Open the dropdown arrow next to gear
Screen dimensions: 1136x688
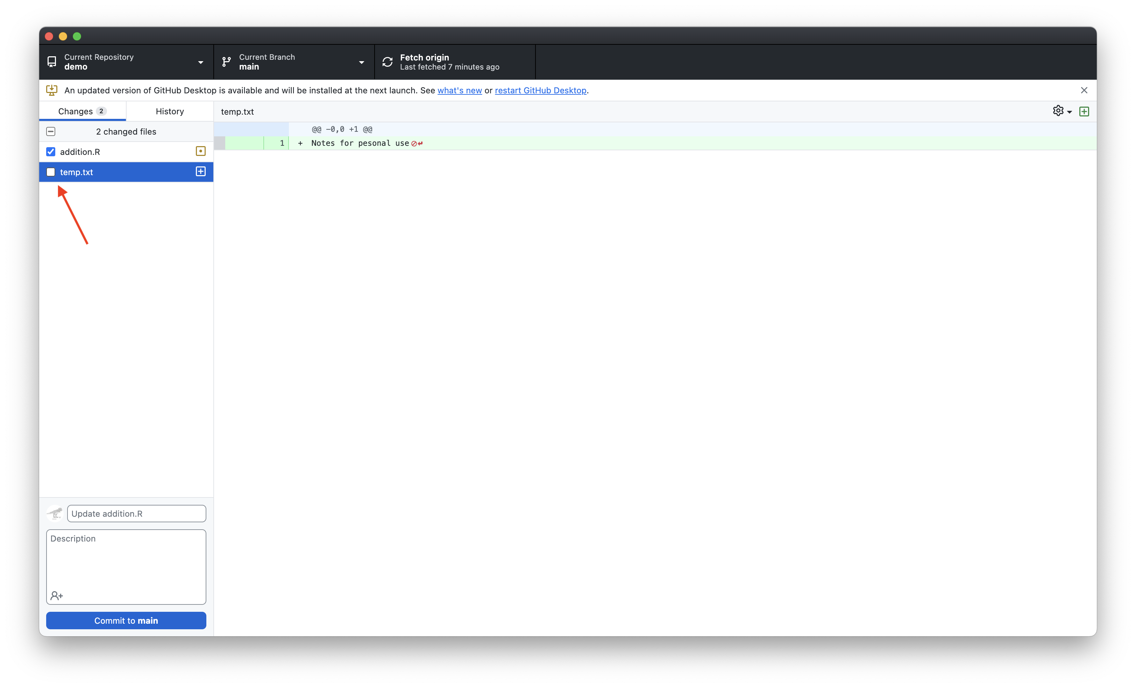[x=1070, y=112]
